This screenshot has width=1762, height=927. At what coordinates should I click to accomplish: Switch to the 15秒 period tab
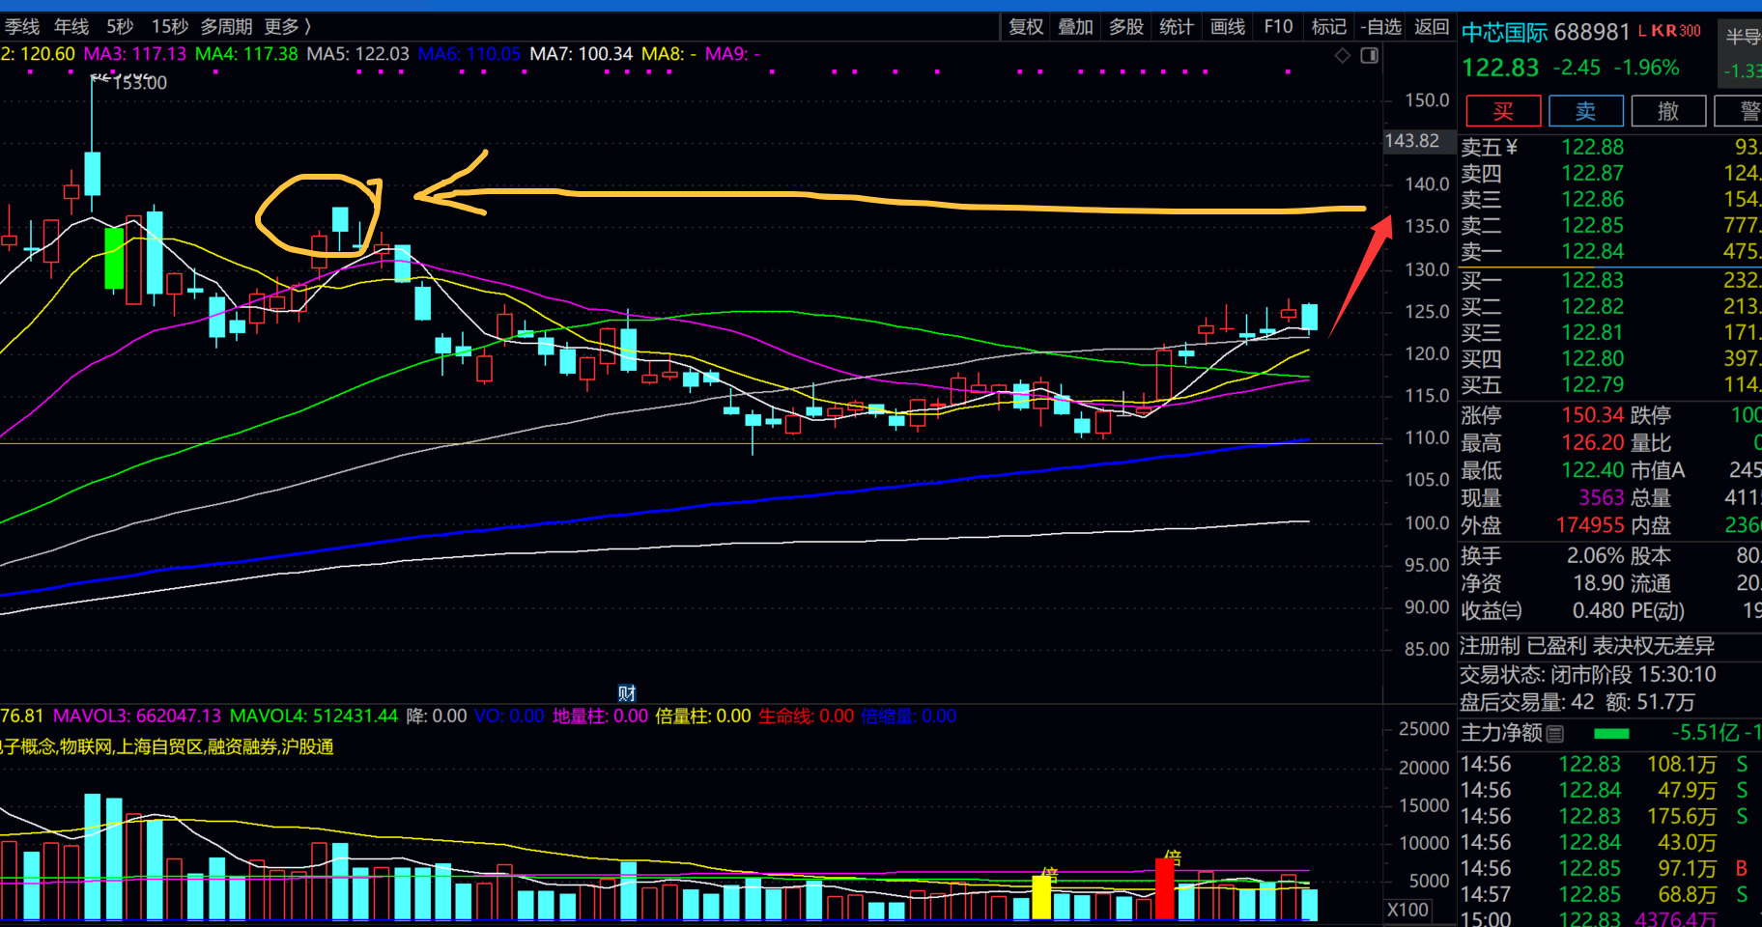coord(169,27)
